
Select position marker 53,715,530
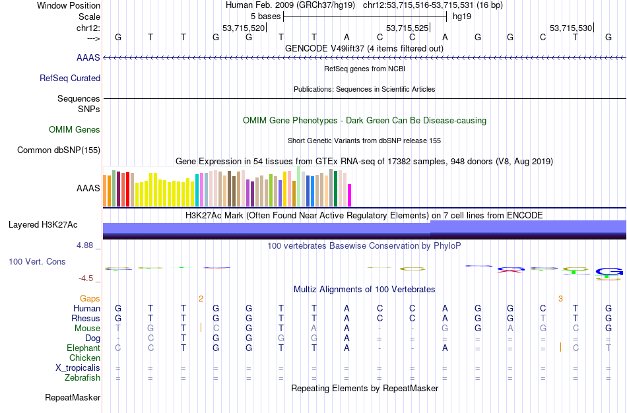point(571,28)
